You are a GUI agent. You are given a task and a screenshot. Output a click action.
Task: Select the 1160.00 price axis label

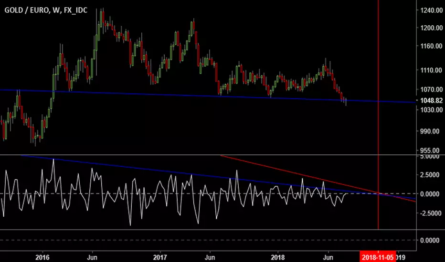click(x=431, y=46)
